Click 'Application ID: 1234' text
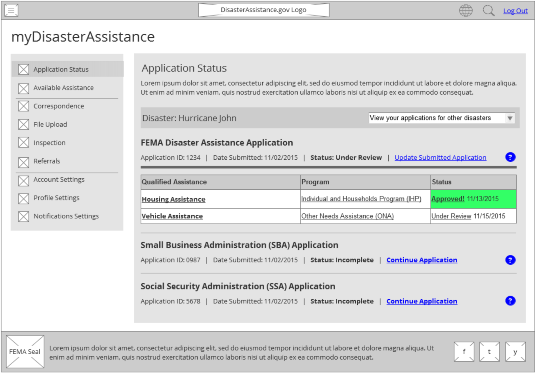Image resolution: width=537 pixels, height=374 pixels. pos(170,158)
